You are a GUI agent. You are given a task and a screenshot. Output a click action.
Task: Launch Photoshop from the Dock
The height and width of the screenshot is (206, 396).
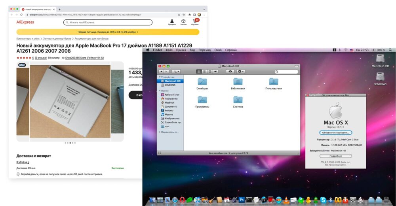242,200
